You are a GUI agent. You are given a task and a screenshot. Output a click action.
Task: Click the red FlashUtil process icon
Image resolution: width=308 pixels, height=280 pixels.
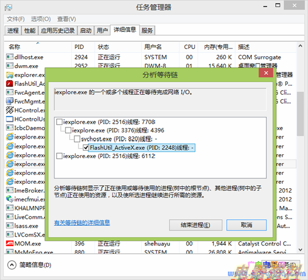point(9,83)
